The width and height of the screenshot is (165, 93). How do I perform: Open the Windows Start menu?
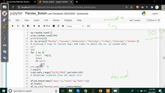[3, 91]
